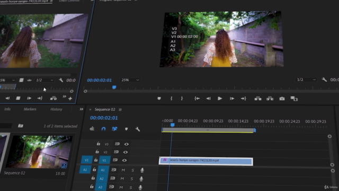
Task: Solo the A1 audio track
Action: pyautogui.click(x=132, y=170)
